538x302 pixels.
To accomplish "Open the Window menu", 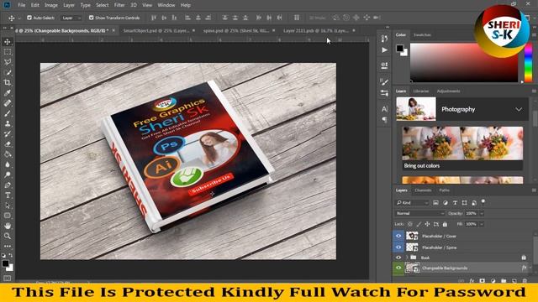I will pyautogui.click(x=166, y=5).
